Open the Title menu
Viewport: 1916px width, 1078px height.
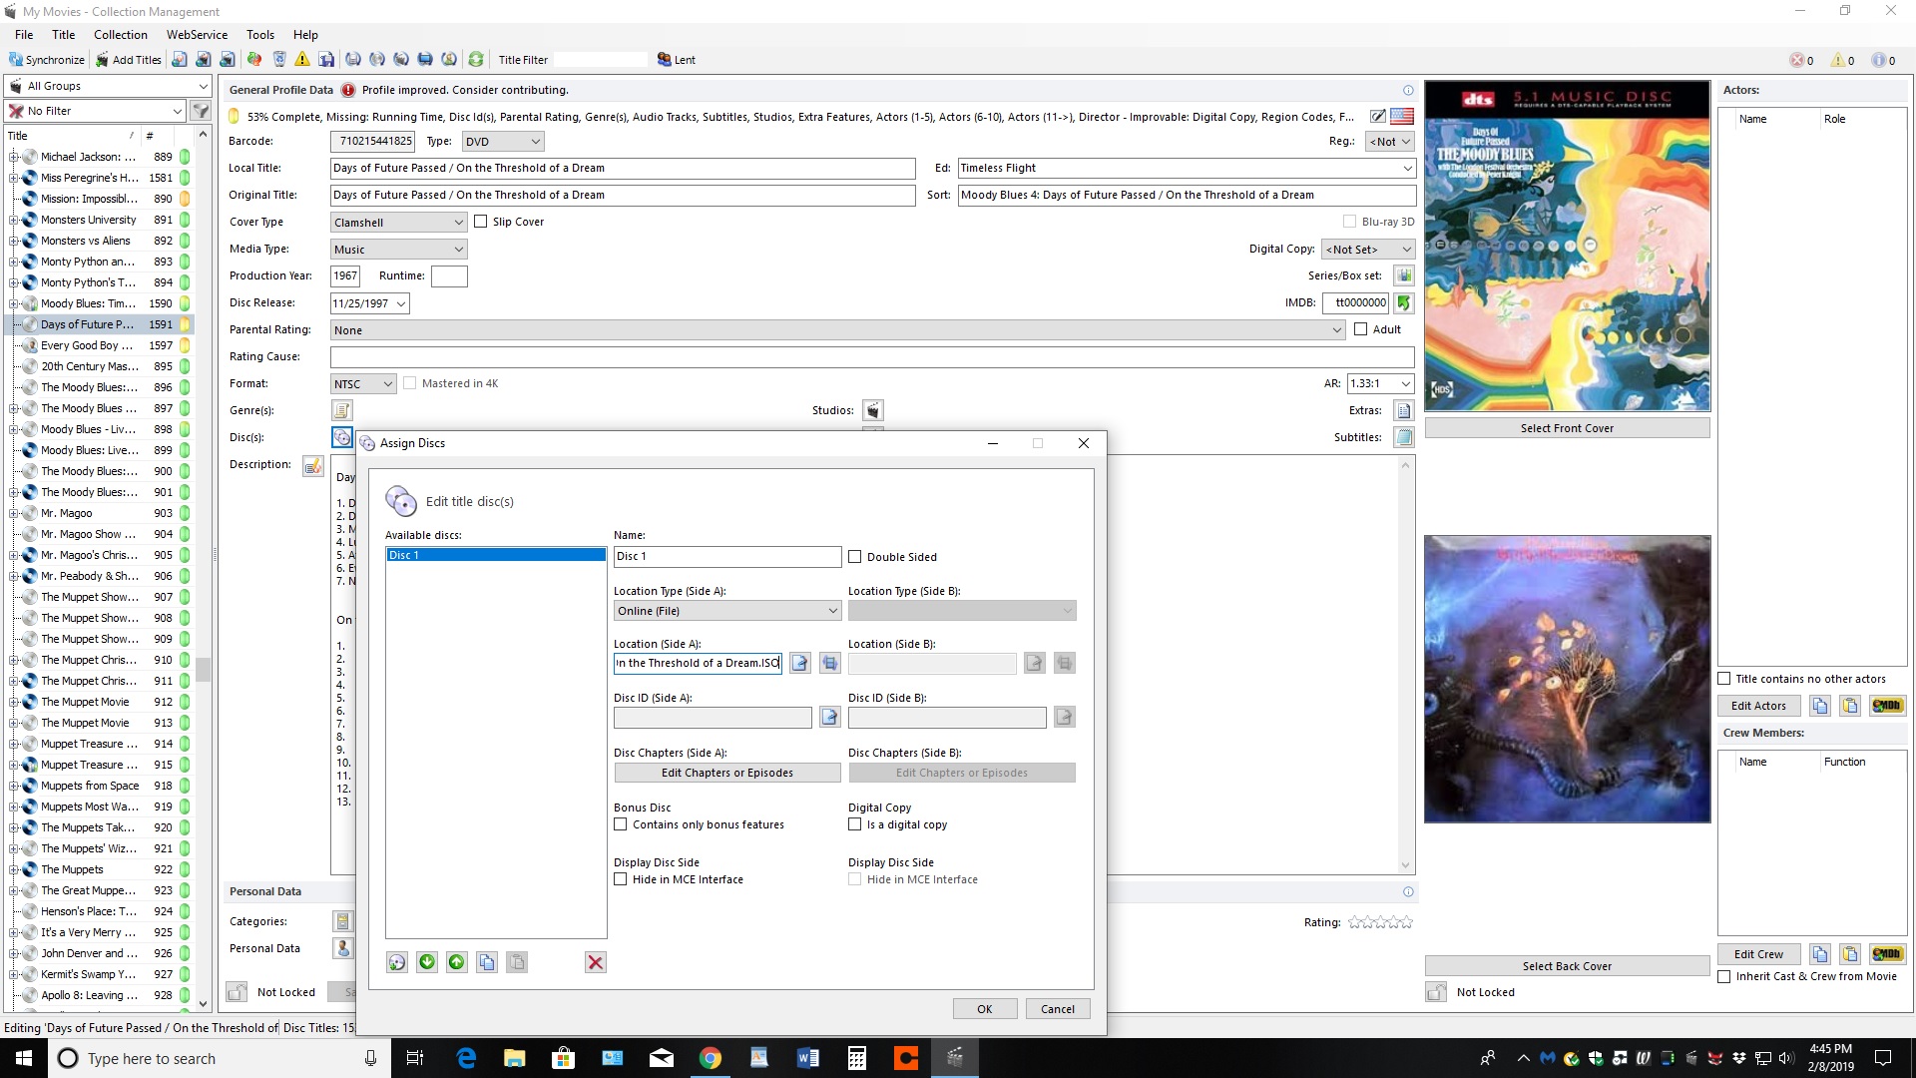pyautogui.click(x=63, y=34)
